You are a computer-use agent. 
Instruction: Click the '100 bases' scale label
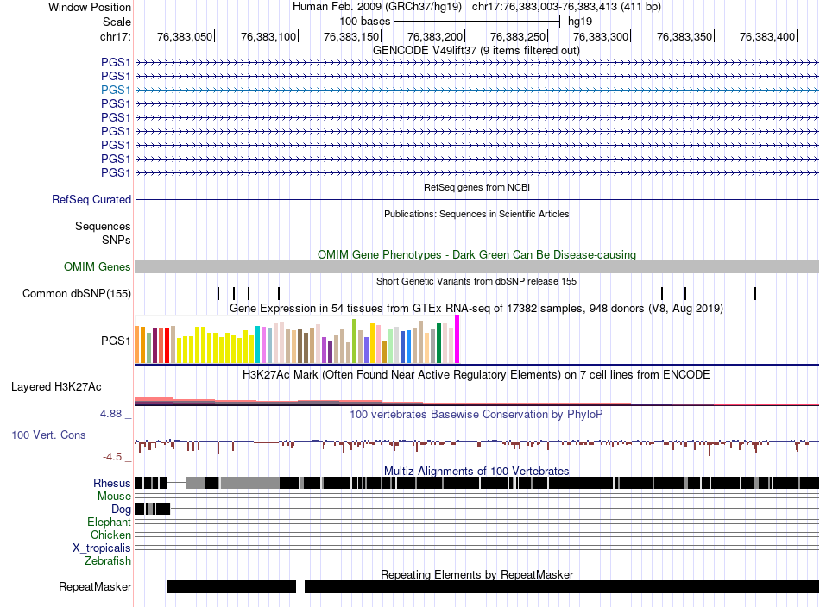pyautogui.click(x=365, y=22)
